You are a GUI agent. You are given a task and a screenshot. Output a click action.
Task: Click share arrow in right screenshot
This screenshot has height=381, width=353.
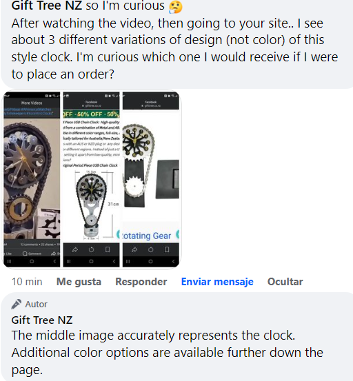click(134, 249)
